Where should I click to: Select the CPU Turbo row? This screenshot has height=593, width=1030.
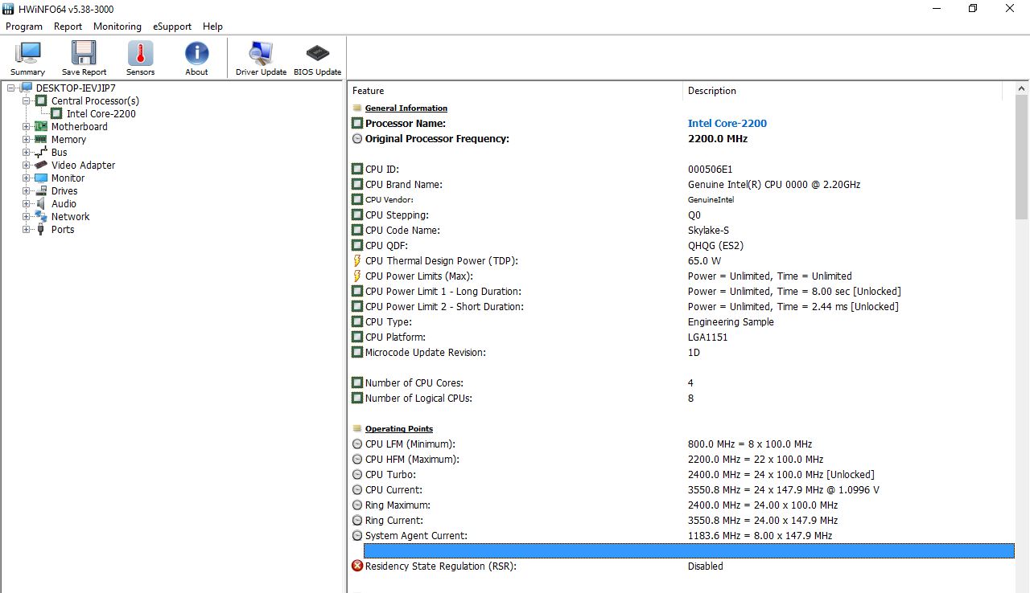(x=683, y=474)
